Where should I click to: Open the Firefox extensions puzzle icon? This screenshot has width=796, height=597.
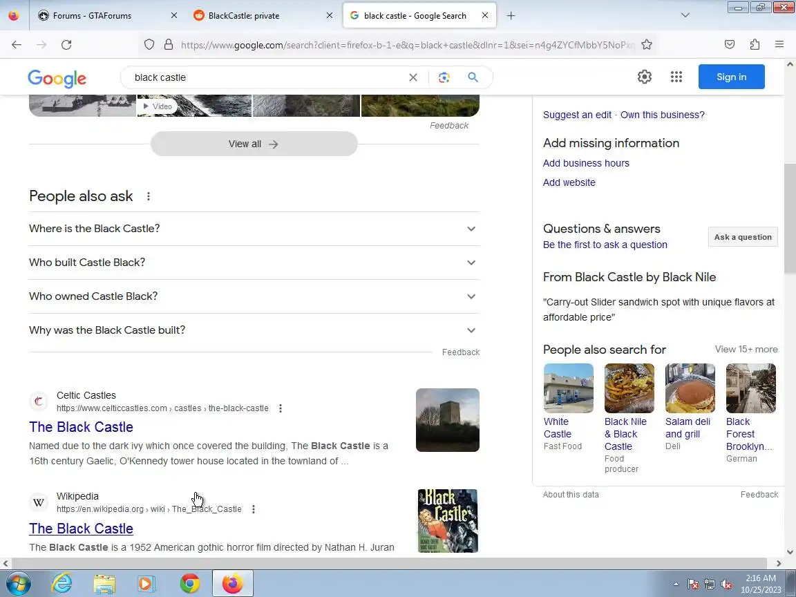tap(755, 45)
